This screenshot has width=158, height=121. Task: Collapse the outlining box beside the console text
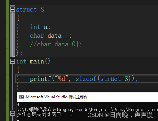(12, 113)
